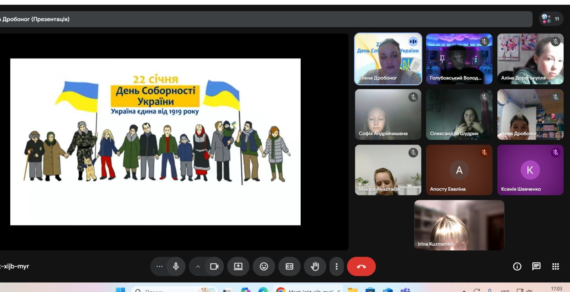Click the present screen icon
Image resolution: width=570 pixels, height=292 pixels.
pyautogui.click(x=238, y=266)
